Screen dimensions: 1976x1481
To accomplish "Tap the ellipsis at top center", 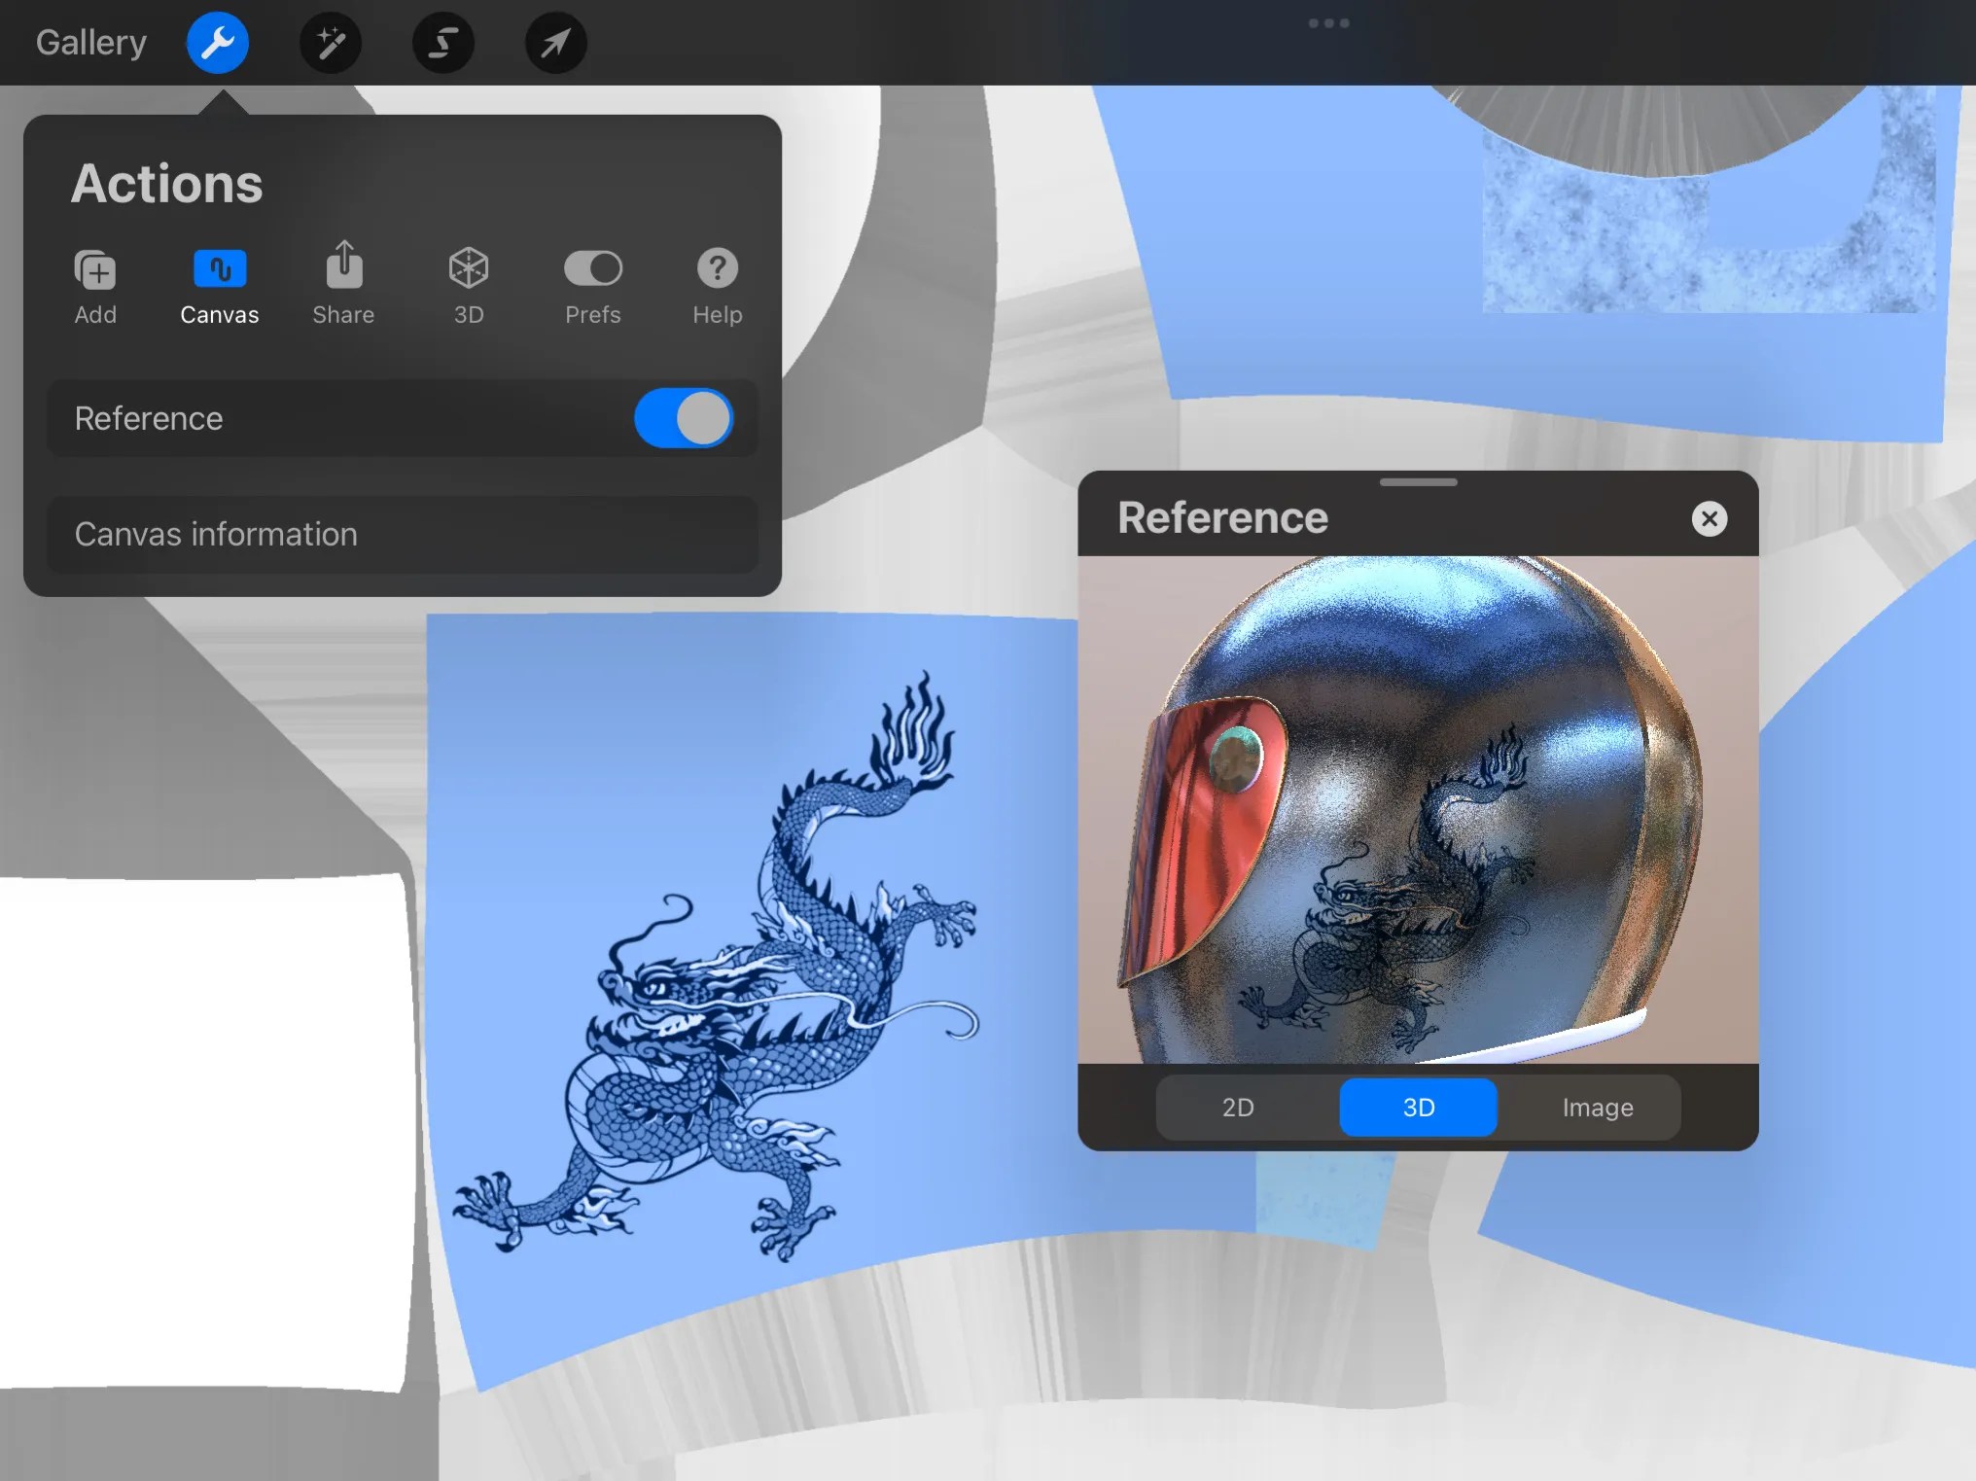I will coord(1328,22).
